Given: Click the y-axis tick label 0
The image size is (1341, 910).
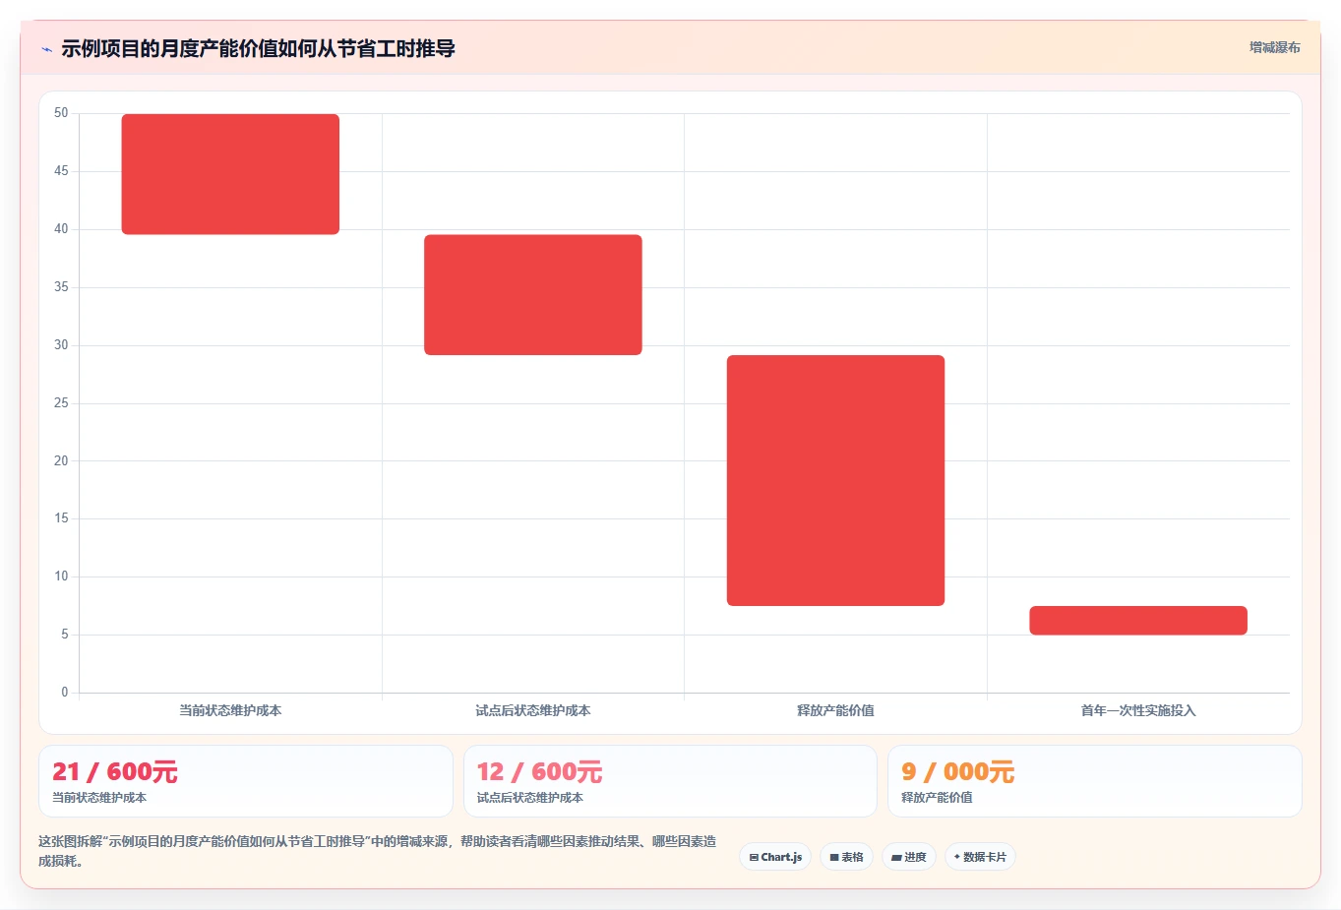Looking at the screenshot, I should click(x=65, y=693).
